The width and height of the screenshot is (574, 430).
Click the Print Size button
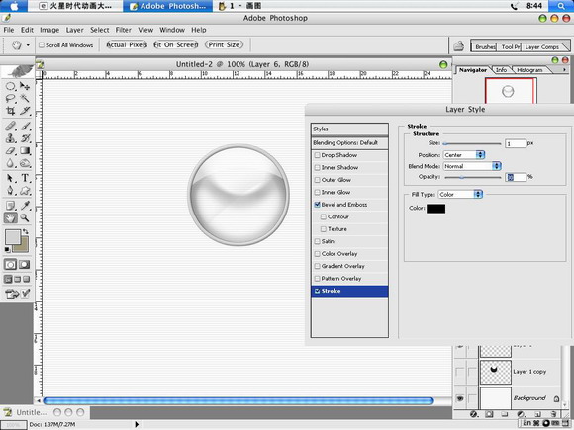click(224, 44)
